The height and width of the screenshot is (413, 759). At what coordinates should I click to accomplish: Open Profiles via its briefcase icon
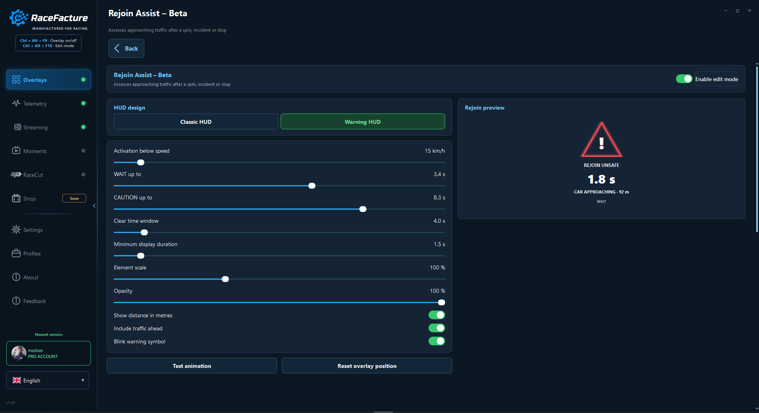point(16,253)
